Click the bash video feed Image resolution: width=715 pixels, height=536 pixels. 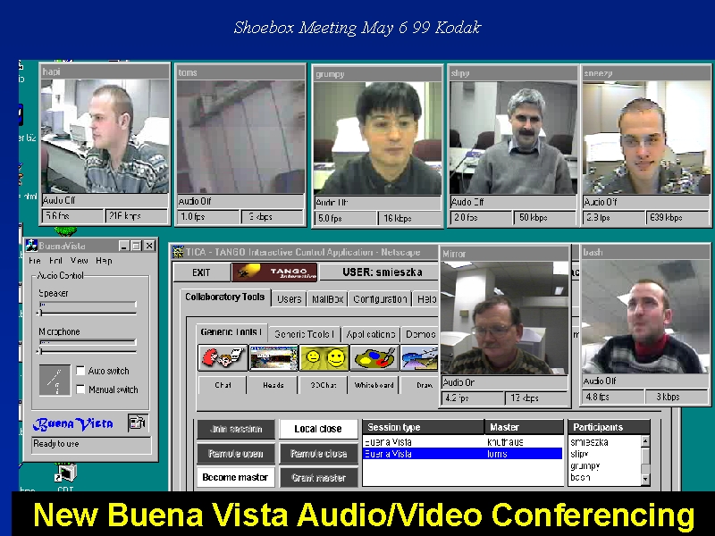tap(645, 316)
